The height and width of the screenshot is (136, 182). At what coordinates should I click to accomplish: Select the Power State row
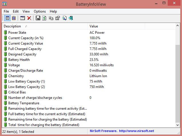(88, 33)
